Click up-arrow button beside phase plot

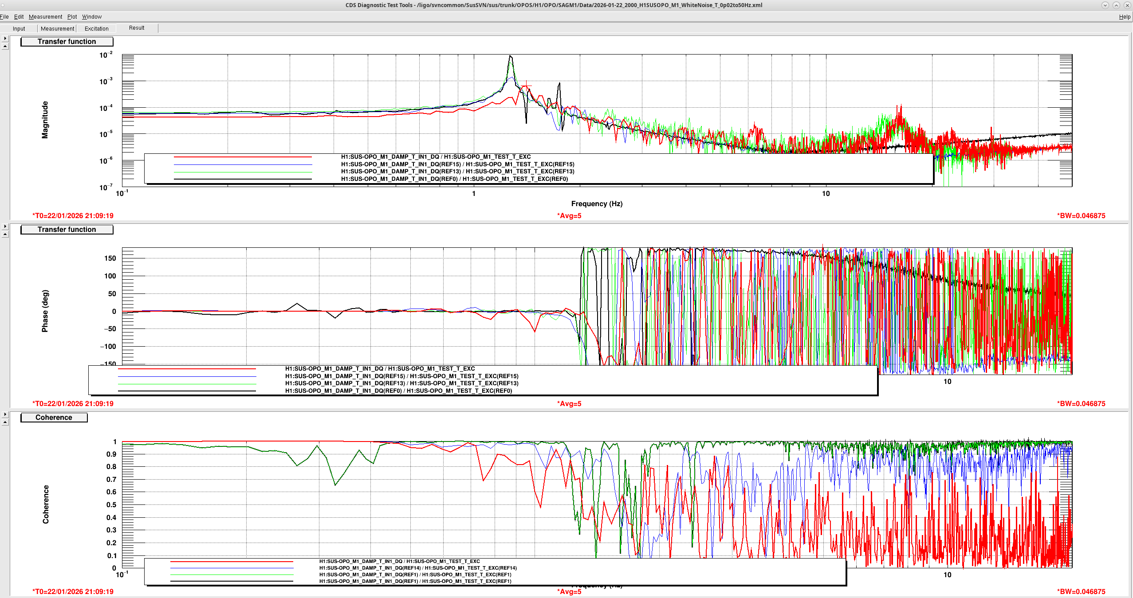[5, 234]
